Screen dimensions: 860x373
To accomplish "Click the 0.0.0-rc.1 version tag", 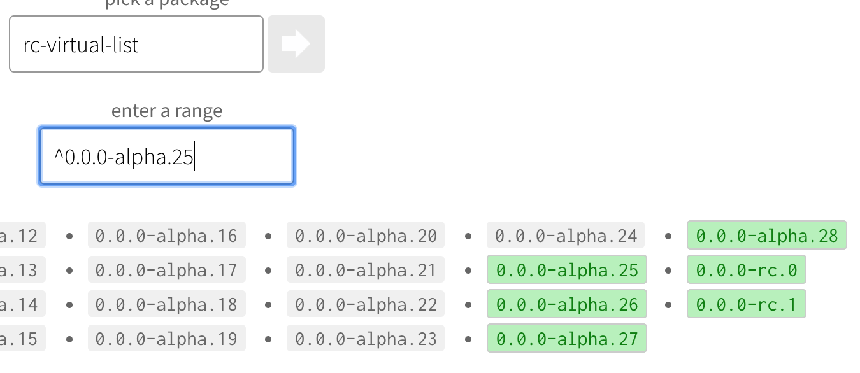I will tap(746, 304).
